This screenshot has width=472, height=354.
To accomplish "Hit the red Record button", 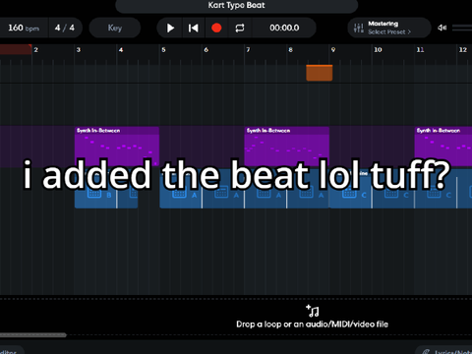I will pyautogui.click(x=216, y=28).
